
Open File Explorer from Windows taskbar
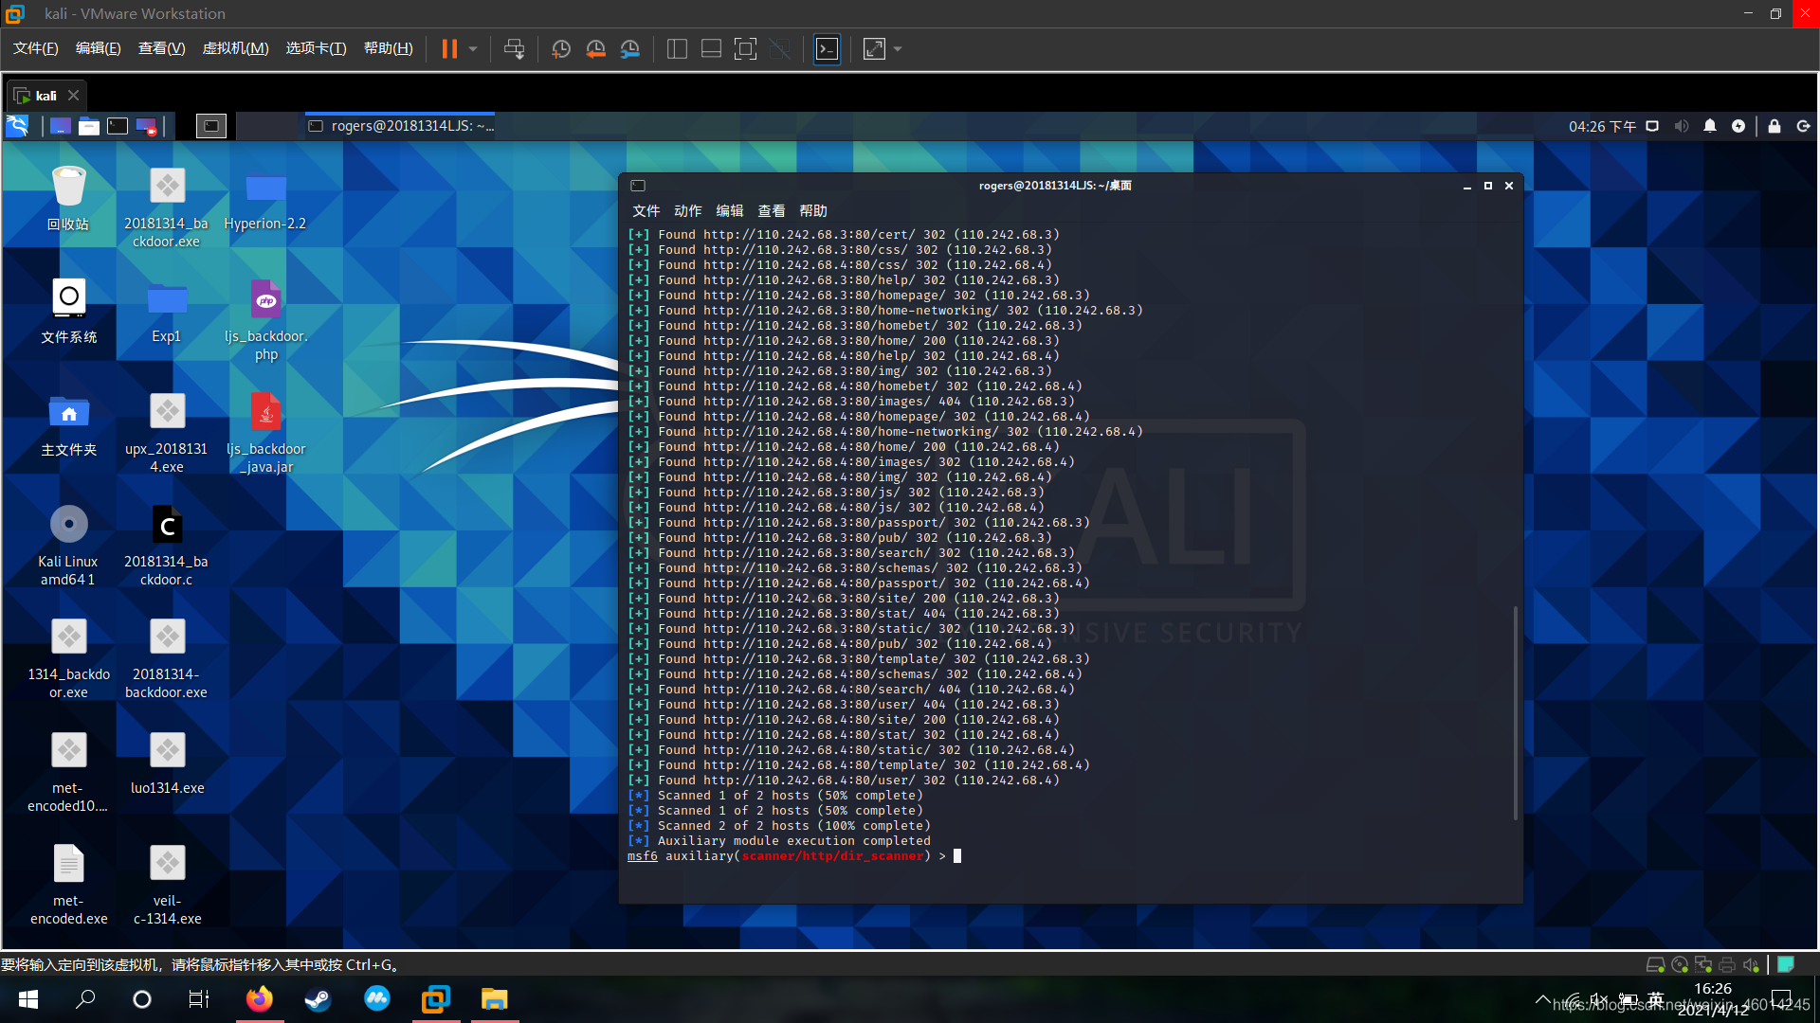494,999
